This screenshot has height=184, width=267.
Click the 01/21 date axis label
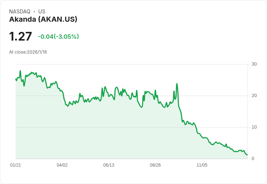tap(16, 165)
